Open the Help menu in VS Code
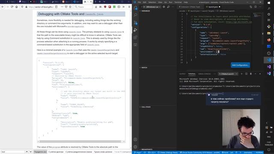Viewport: 274px width, 154px height. click(x=186, y=2)
